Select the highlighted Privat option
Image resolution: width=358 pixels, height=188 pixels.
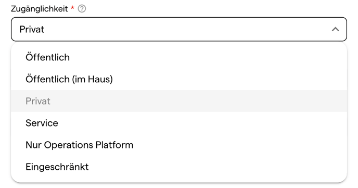pos(179,101)
